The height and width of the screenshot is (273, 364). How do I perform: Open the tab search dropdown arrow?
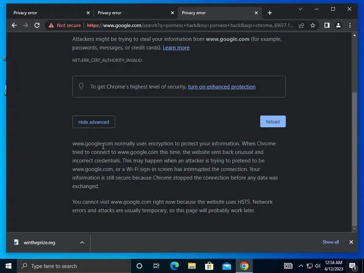point(300,9)
